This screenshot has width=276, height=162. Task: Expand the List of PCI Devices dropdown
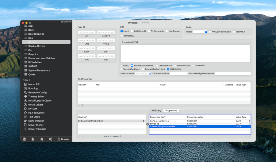click(112, 136)
